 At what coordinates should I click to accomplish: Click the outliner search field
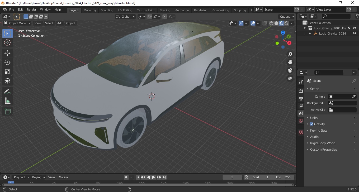click(336, 16)
